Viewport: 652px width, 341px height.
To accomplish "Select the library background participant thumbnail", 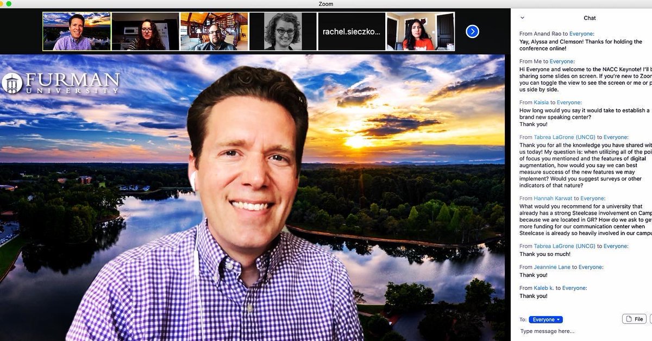I will pos(214,31).
